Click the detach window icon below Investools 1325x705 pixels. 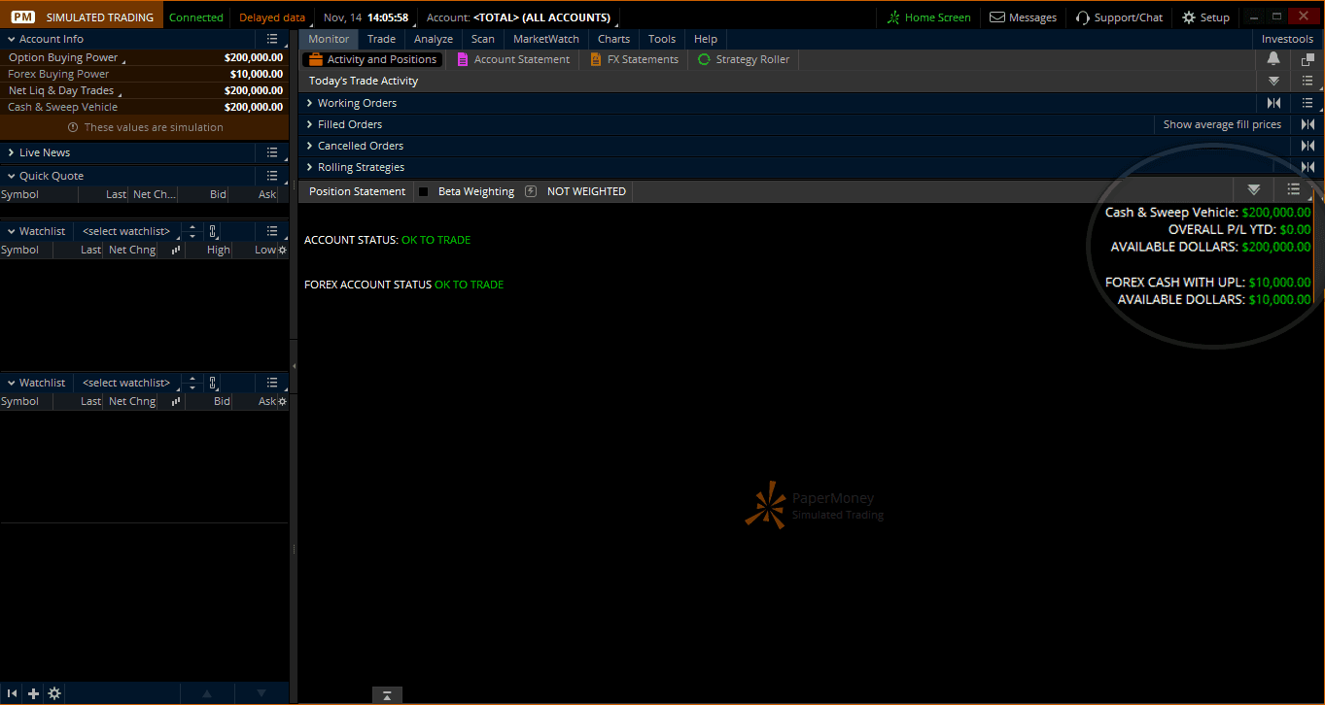[1308, 59]
